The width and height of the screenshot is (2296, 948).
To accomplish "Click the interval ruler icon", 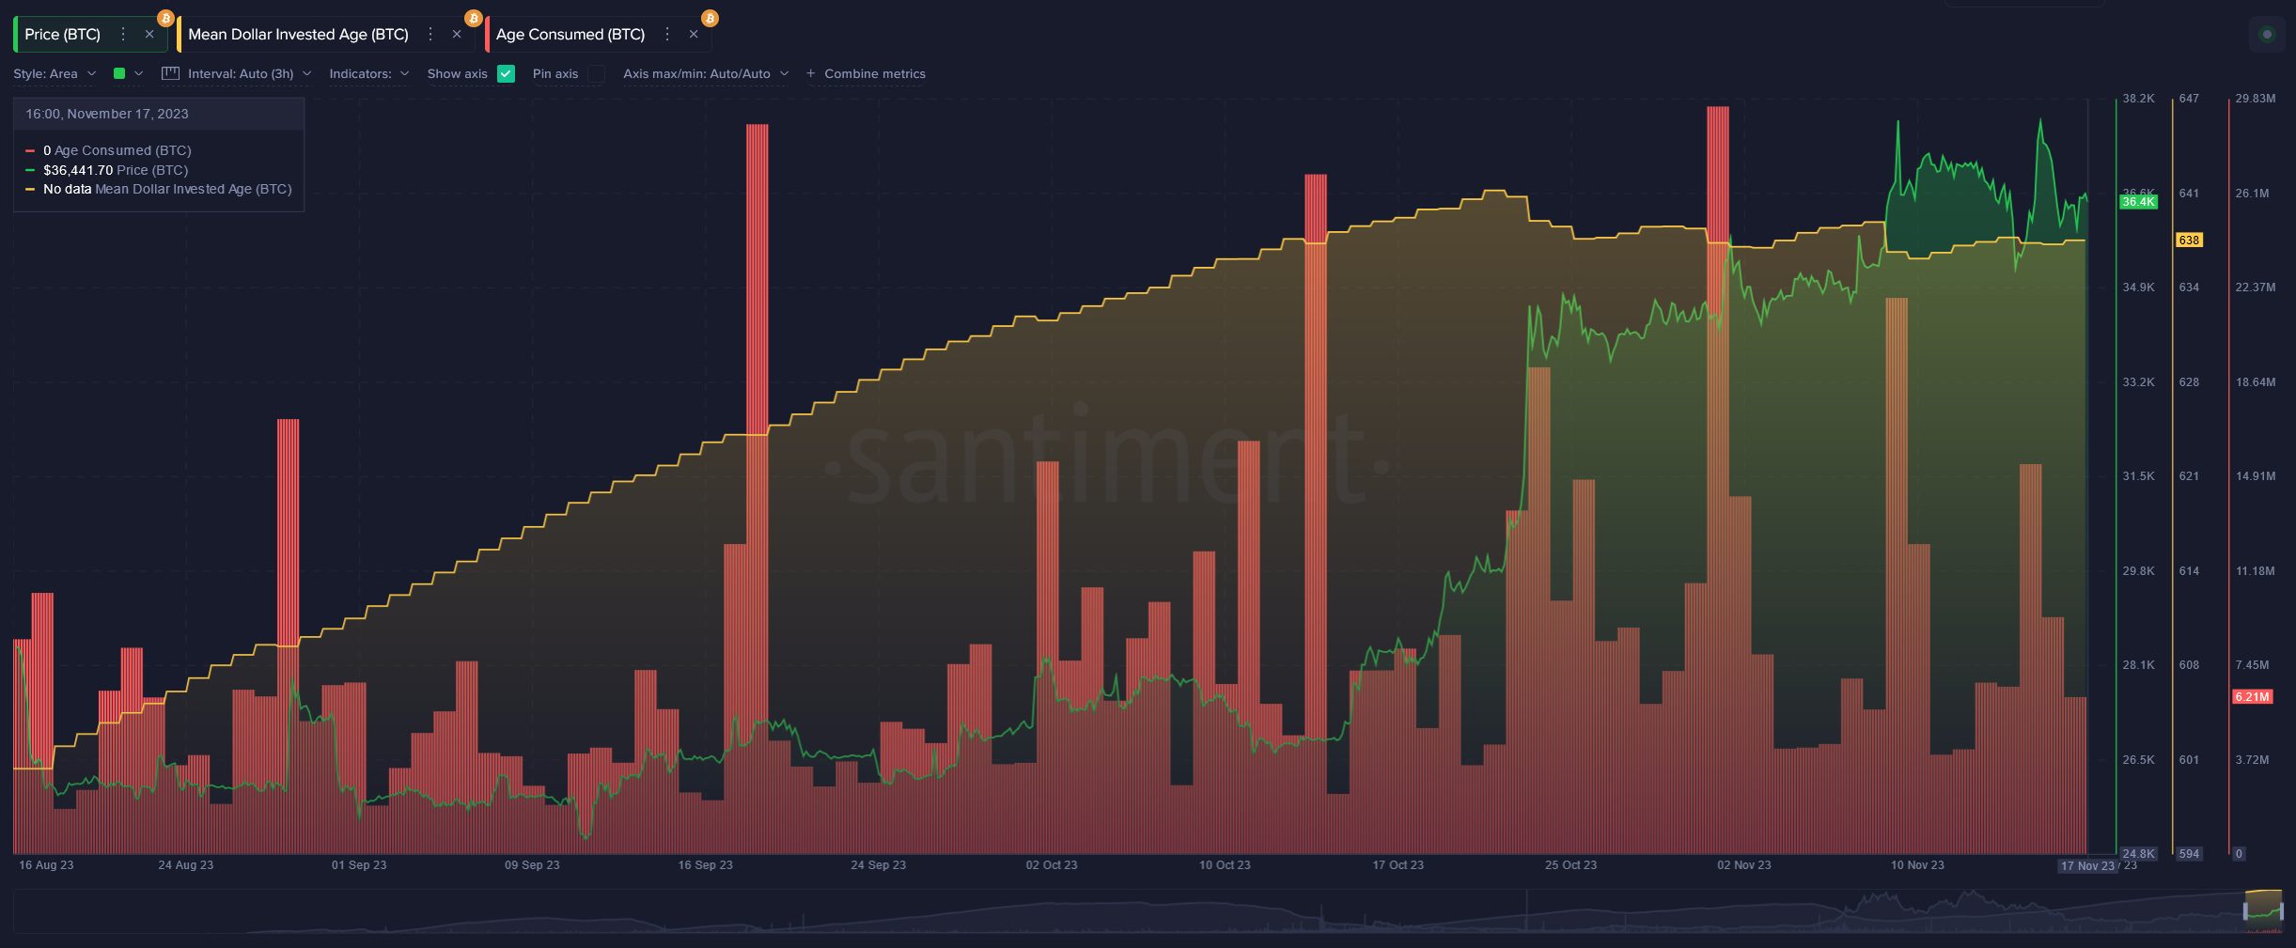I will pos(170,73).
